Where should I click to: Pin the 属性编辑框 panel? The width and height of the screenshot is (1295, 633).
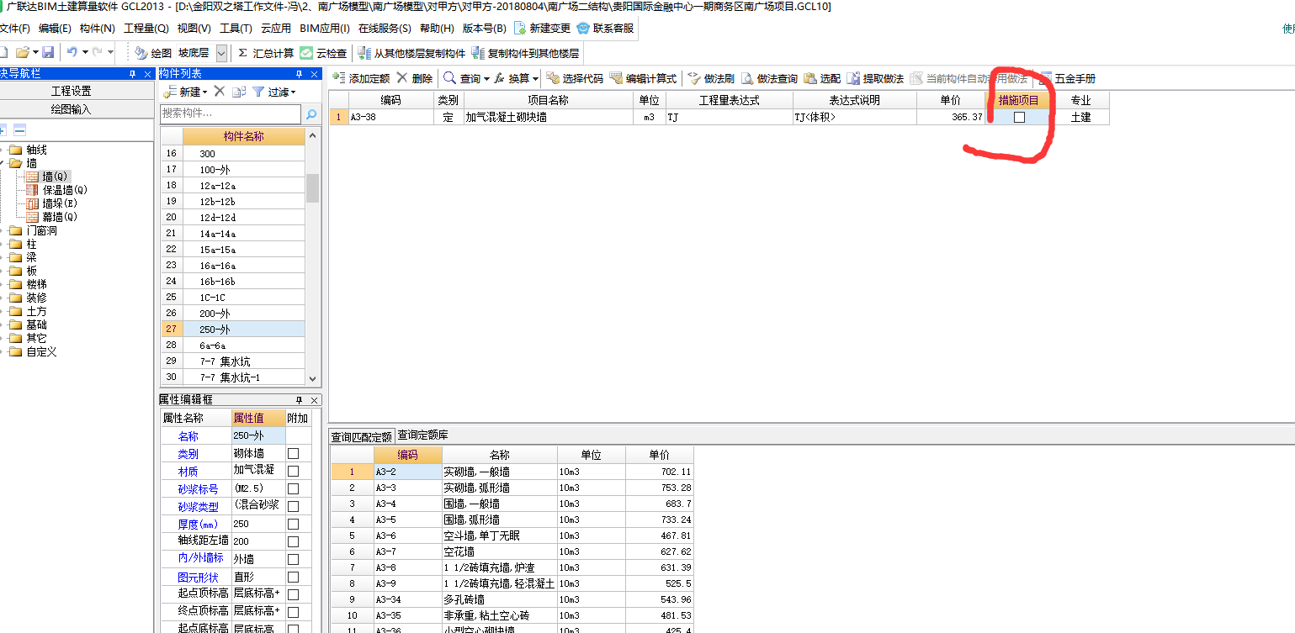click(300, 400)
